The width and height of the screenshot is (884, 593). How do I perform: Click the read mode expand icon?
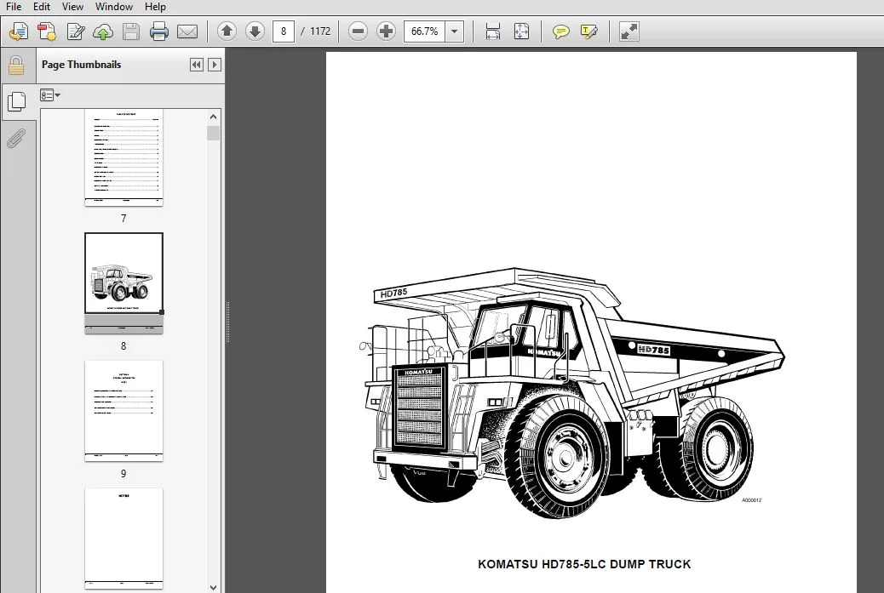(x=629, y=31)
